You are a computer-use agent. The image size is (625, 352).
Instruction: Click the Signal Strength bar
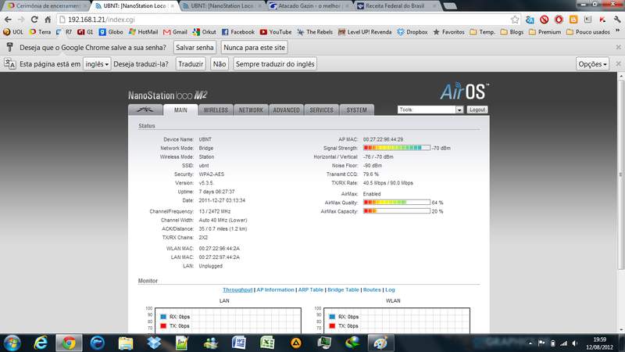click(x=397, y=148)
